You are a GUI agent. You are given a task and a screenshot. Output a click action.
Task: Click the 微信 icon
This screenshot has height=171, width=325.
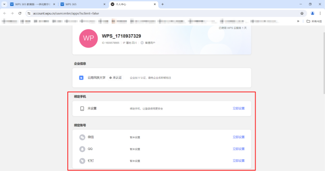click(x=82, y=137)
